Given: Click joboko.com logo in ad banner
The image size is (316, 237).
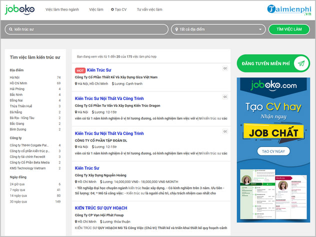Looking at the screenshot, I should point(273,85).
